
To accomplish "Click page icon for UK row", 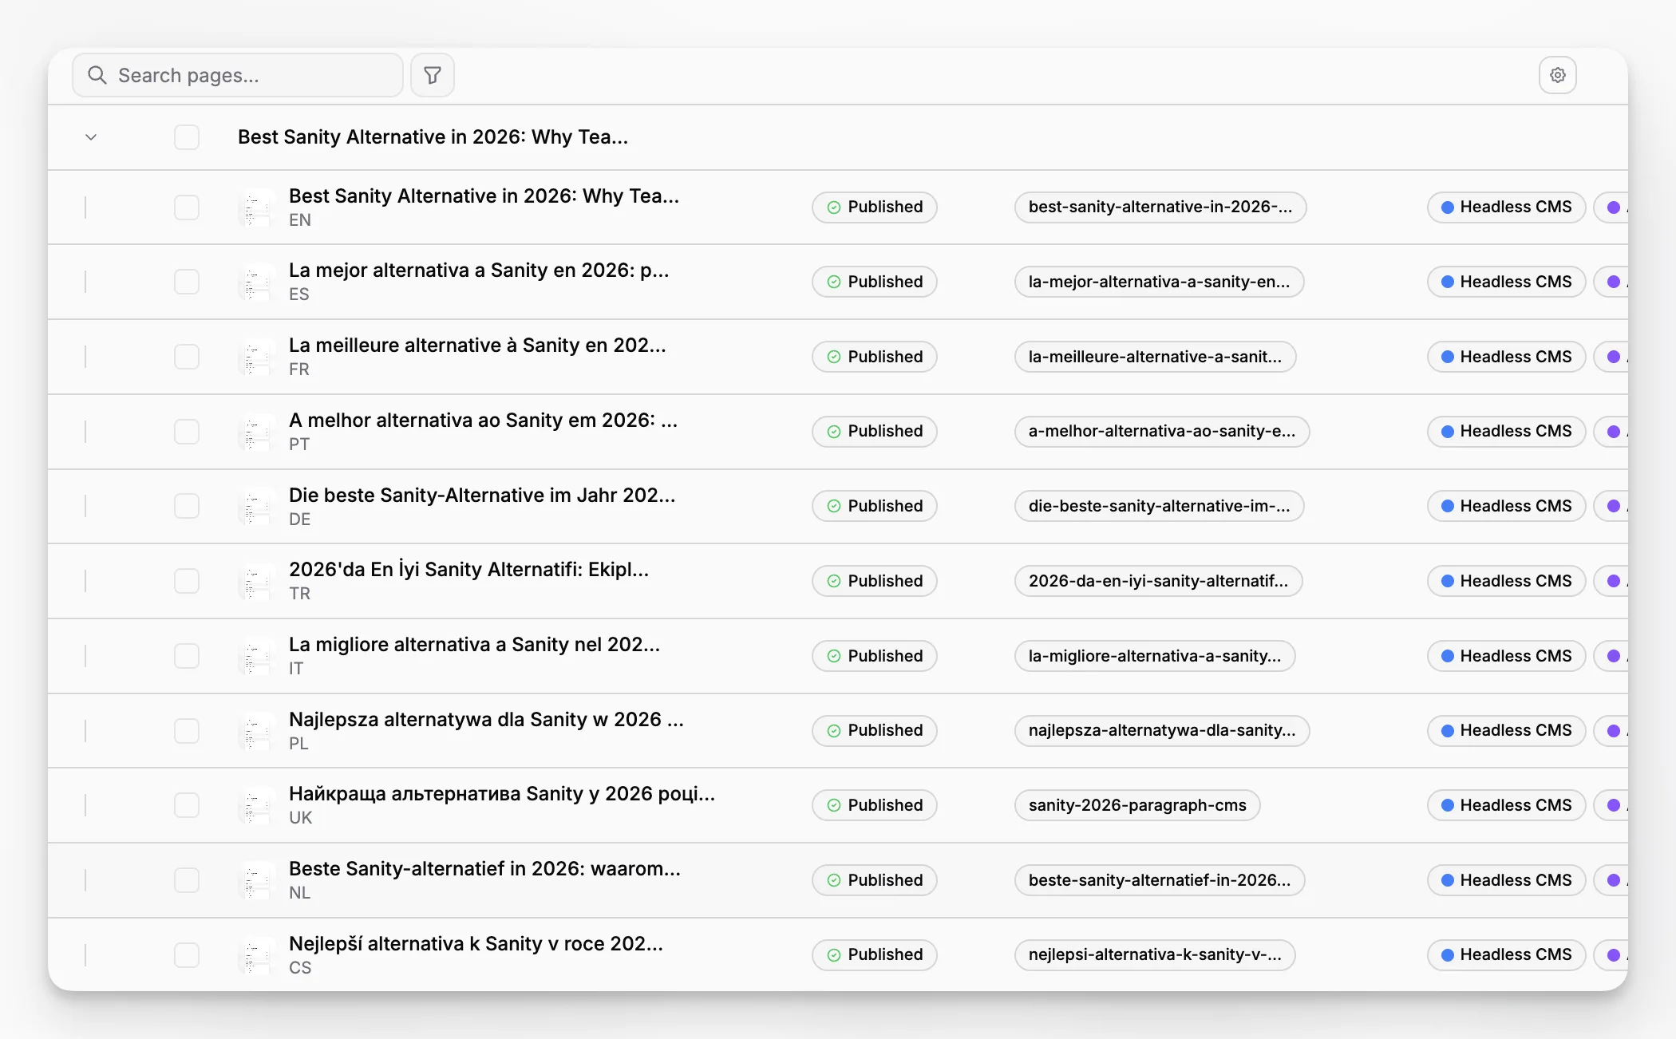I will click(257, 805).
